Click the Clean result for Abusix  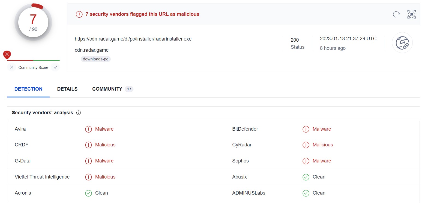coord(319,177)
